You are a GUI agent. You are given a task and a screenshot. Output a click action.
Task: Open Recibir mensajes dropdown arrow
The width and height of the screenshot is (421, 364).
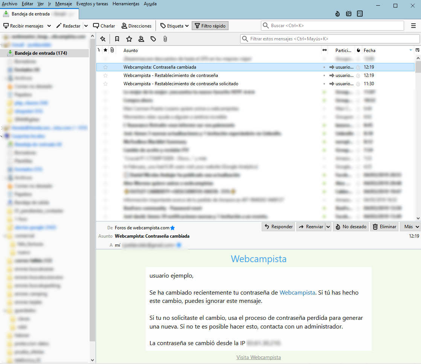49,26
